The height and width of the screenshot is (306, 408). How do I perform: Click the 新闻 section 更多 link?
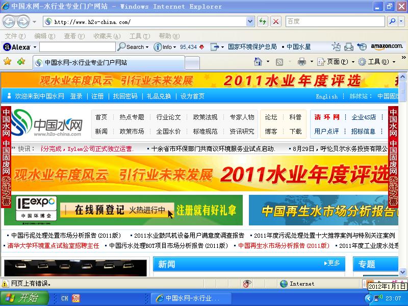[332, 263]
